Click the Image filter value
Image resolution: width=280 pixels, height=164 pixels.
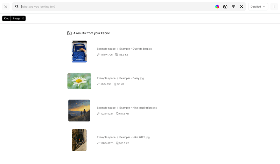coord(16,18)
